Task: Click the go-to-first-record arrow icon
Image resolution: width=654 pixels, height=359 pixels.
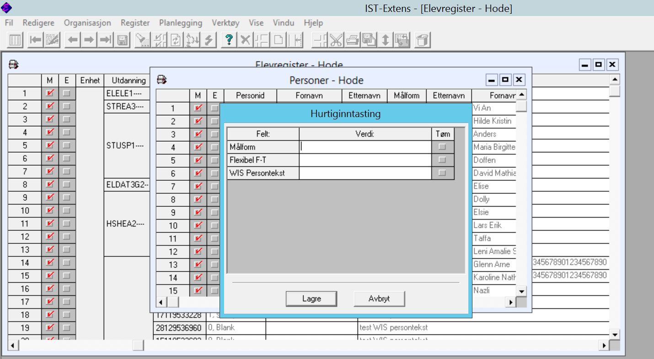Action: 35,40
